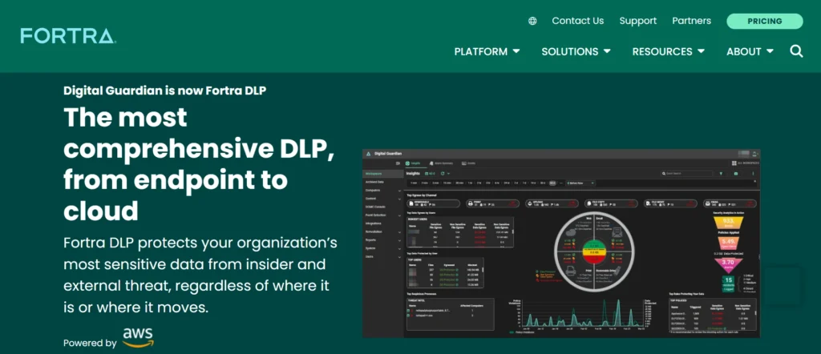Click the collapse sidebar icon left of Insights tab
This screenshot has width=821, height=354.
point(398,163)
